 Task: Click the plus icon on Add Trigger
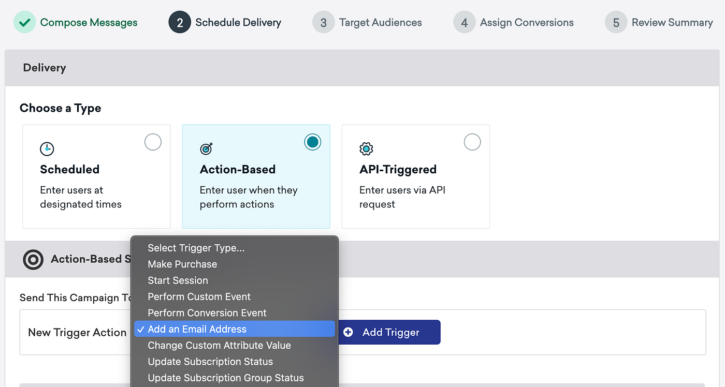click(349, 332)
